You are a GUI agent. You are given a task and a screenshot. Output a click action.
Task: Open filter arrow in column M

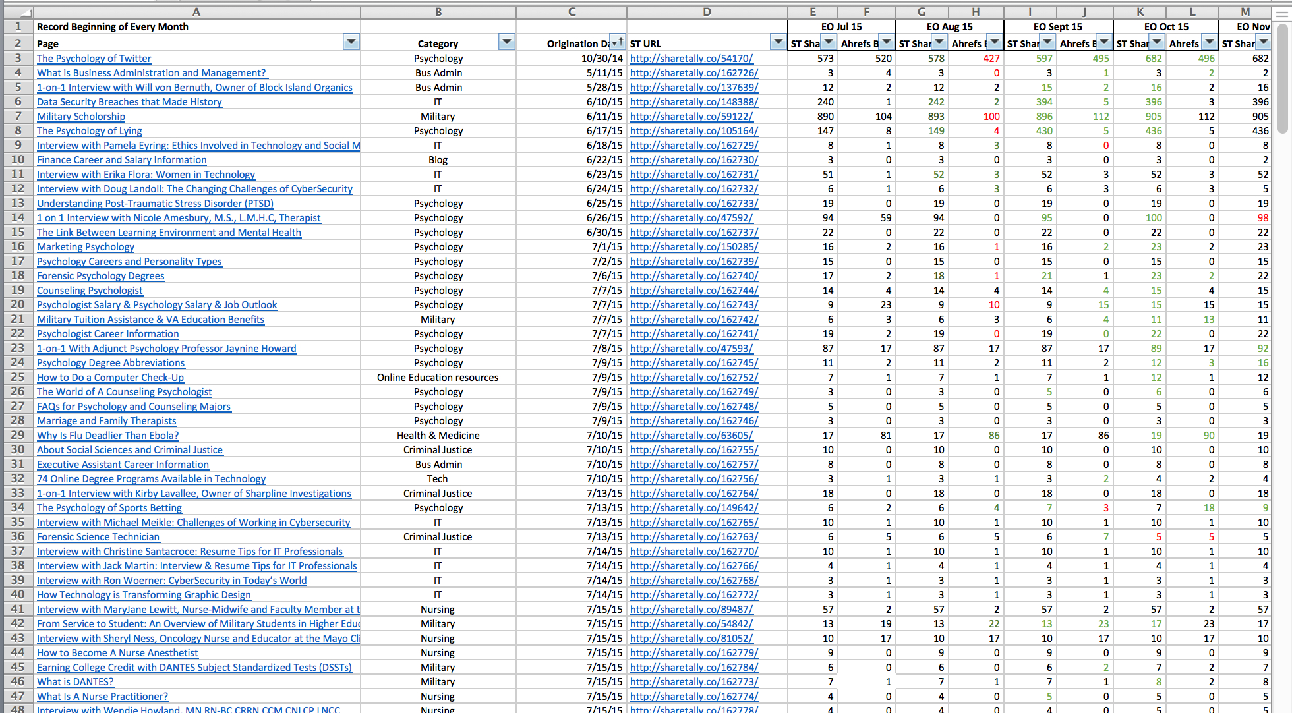point(1262,42)
